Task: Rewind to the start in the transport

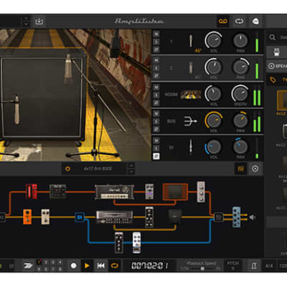Action: [100, 265]
